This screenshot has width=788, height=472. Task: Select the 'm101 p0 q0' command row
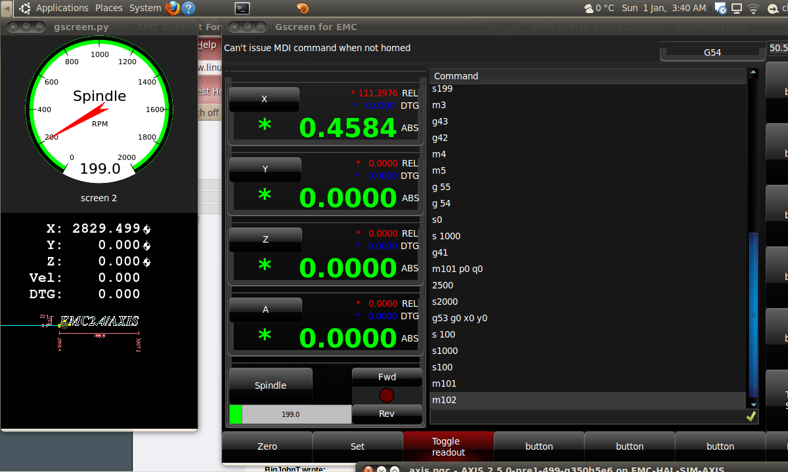tap(588, 269)
